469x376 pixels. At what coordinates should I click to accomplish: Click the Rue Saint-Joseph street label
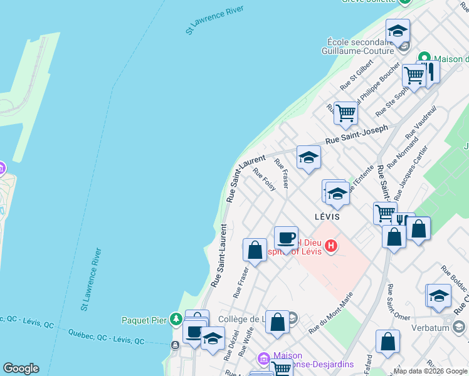click(x=357, y=135)
